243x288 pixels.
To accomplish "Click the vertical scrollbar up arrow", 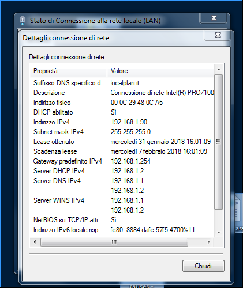I will (219, 69).
